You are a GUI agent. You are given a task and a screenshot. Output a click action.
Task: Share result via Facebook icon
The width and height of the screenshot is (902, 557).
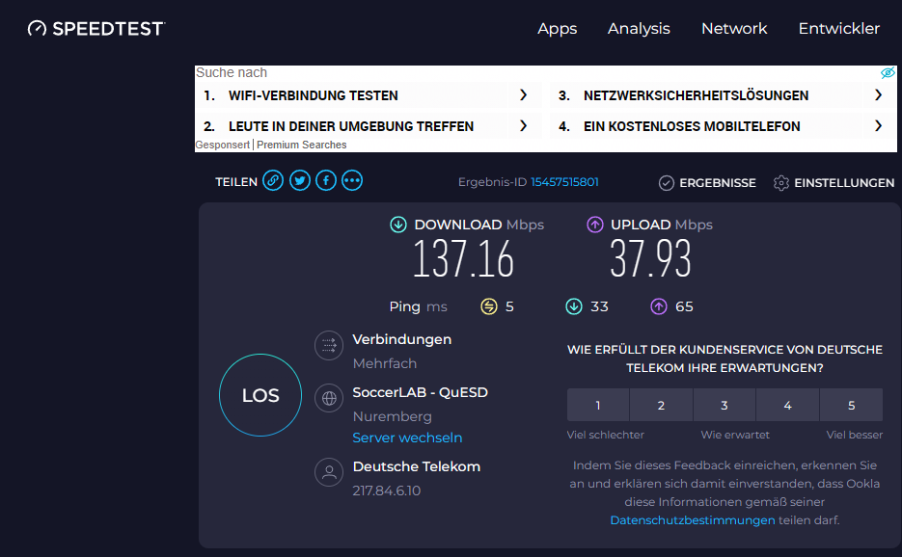pos(326,181)
